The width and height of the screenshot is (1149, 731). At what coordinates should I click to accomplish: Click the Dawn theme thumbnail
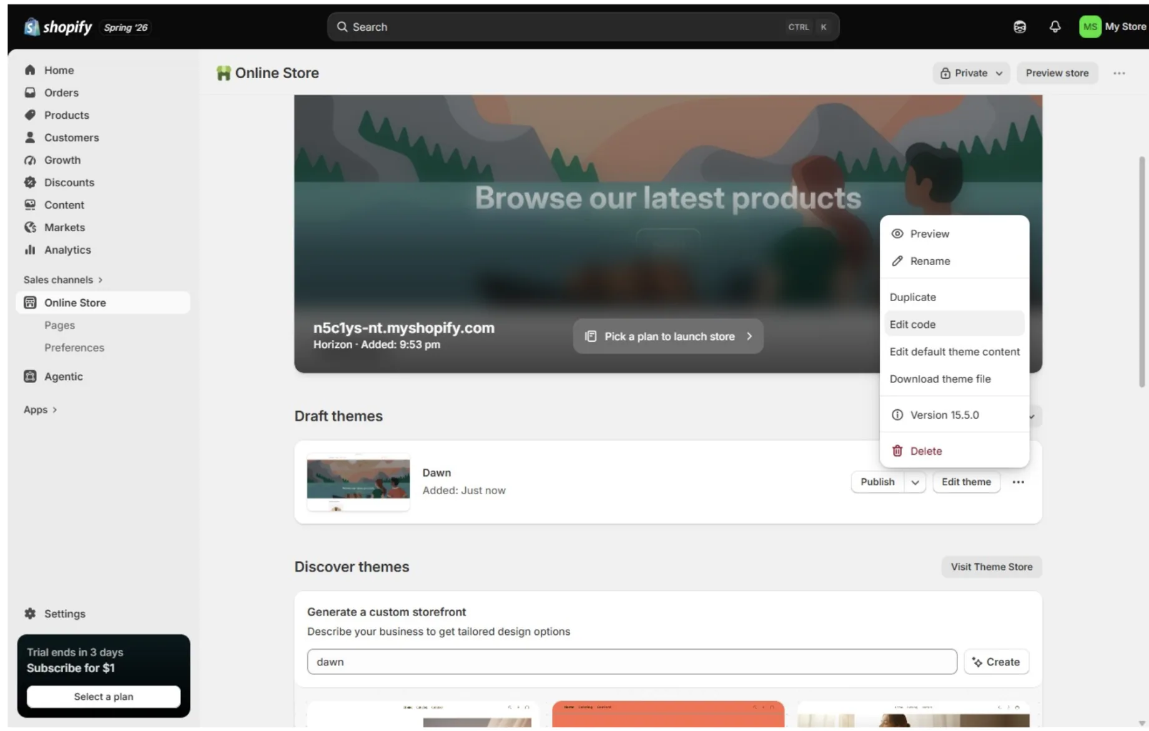(x=358, y=482)
